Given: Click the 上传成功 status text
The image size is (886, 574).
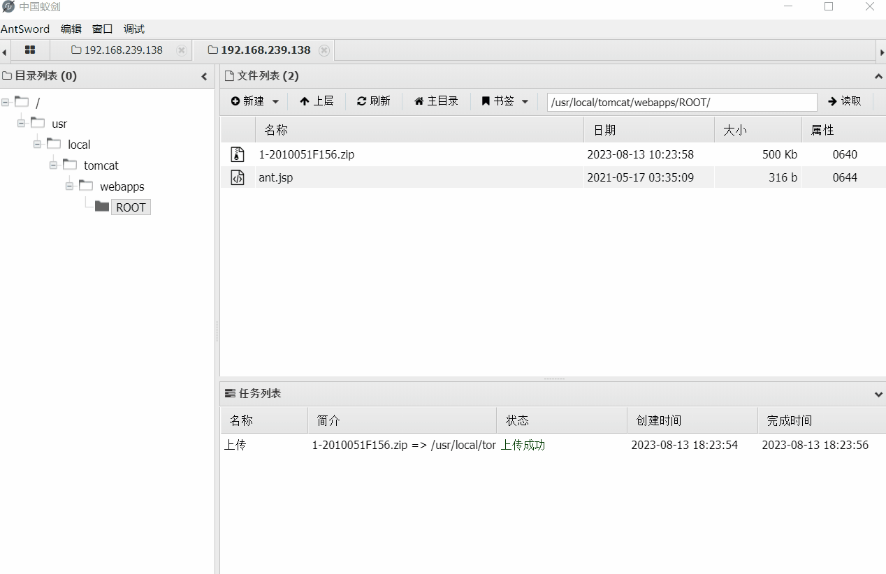Looking at the screenshot, I should 523,445.
